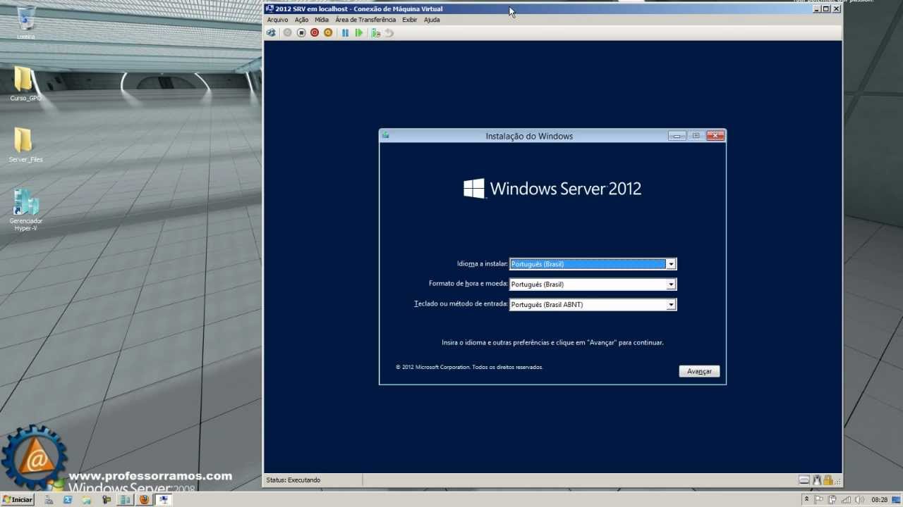Viewport: 903px width, 507px height.
Task: Click the Windows Server 2012 logo text
Action: click(566, 189)
